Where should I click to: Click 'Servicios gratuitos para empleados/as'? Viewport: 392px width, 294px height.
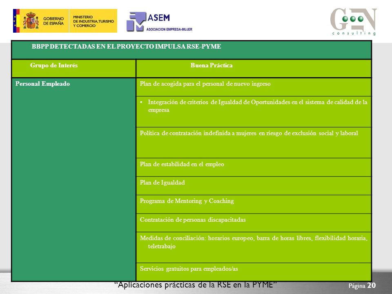pos(189,269)
